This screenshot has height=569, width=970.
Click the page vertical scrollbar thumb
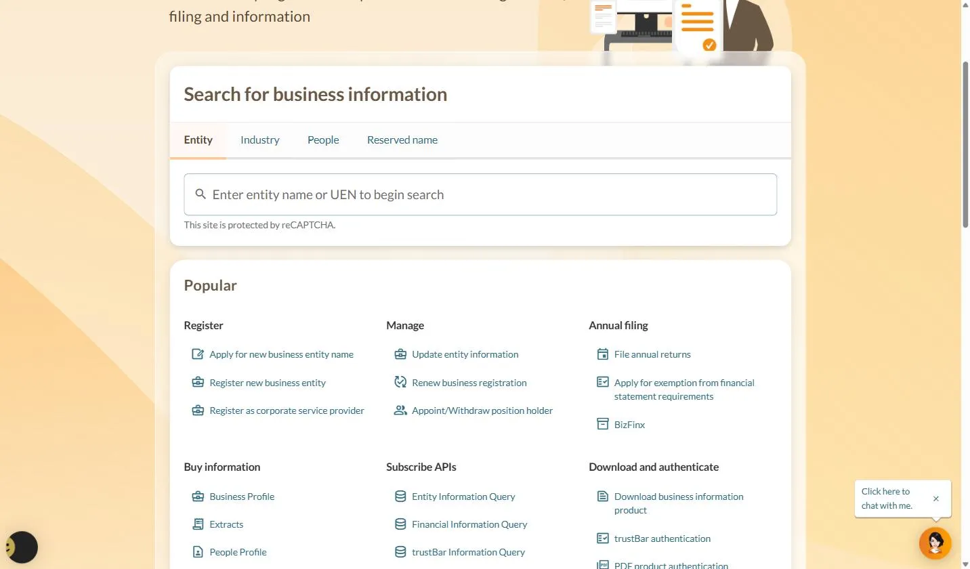click(x=965, y=144)
